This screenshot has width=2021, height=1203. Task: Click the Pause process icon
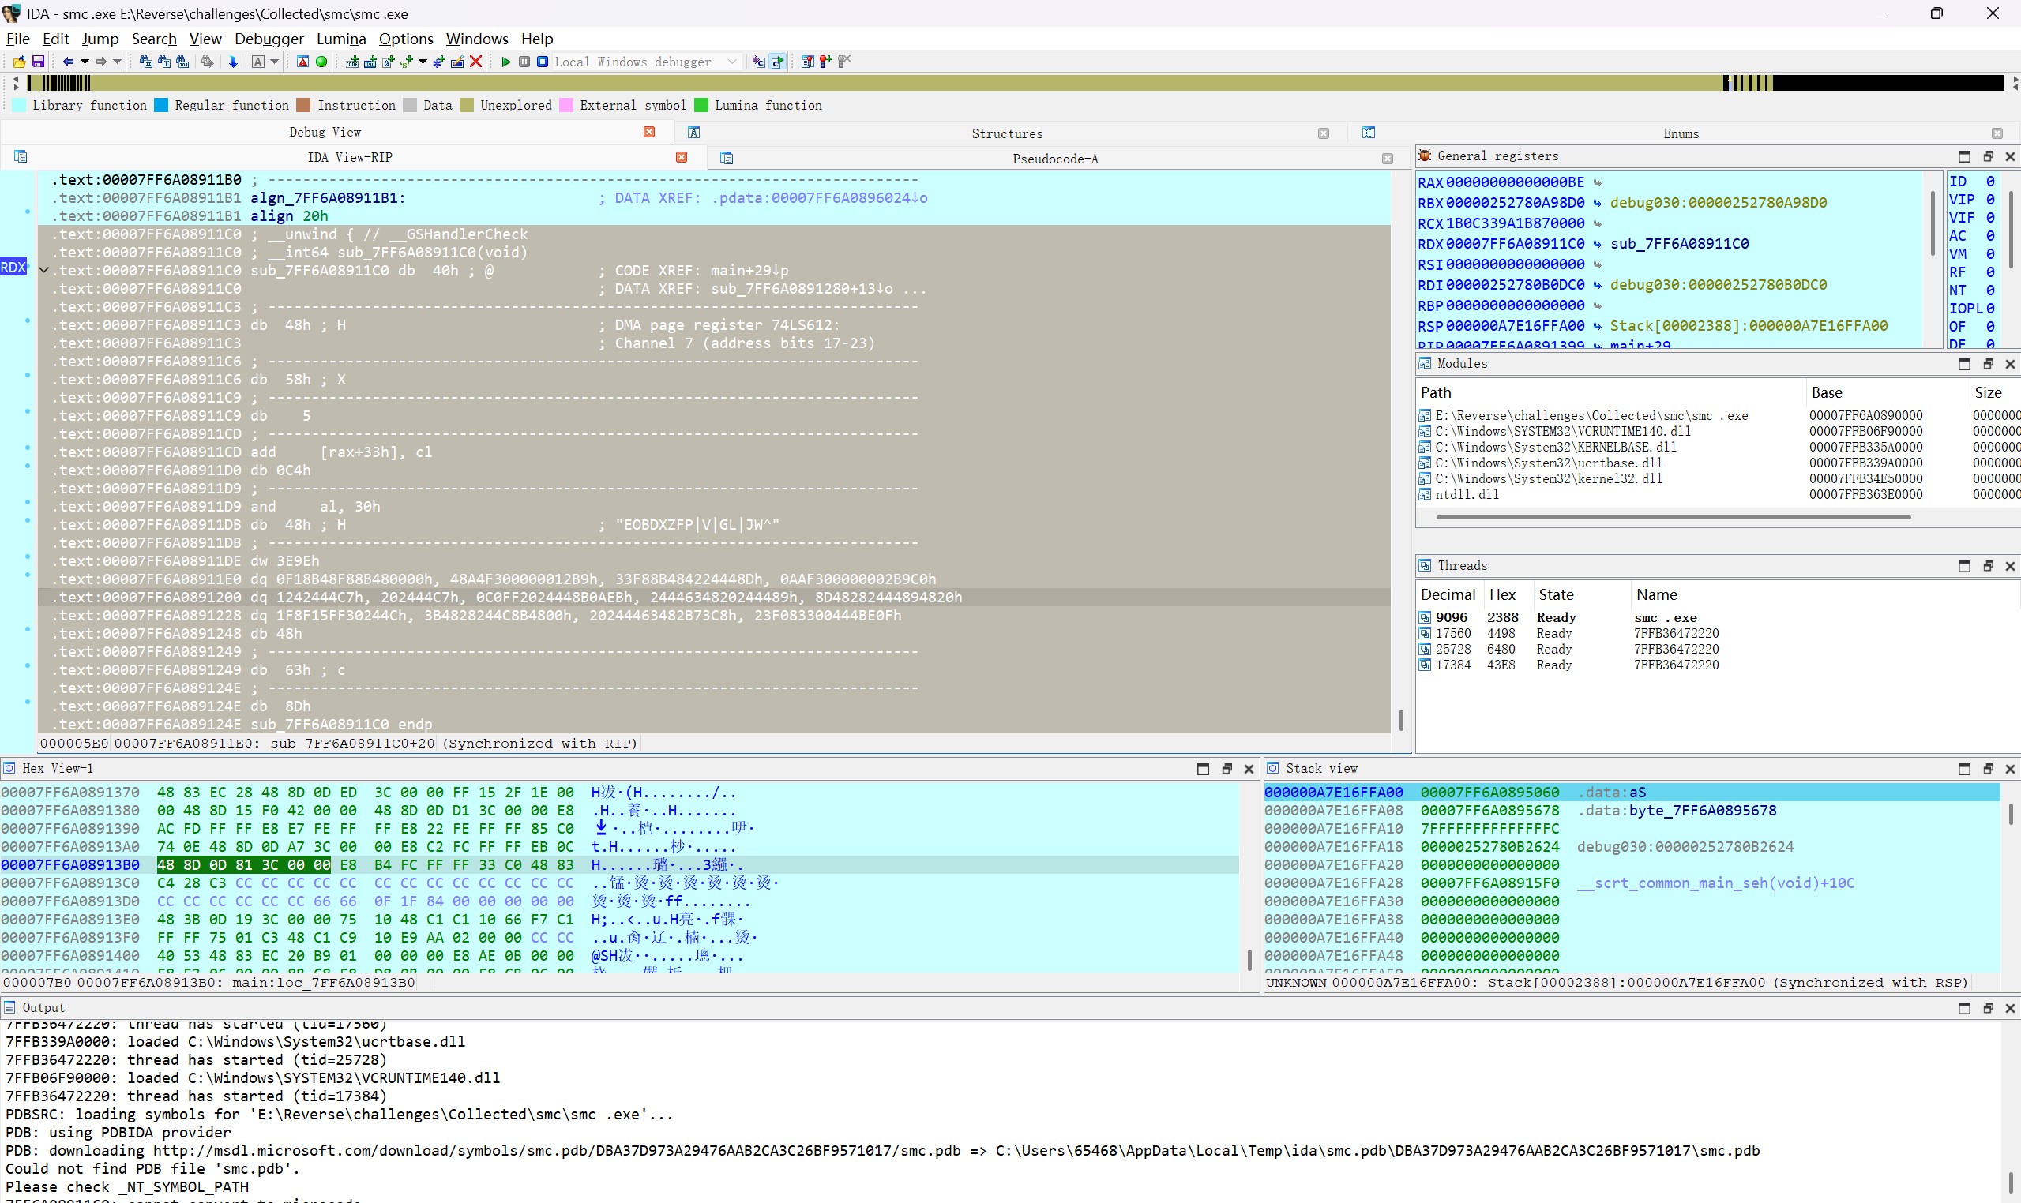[x=524, y=62]
